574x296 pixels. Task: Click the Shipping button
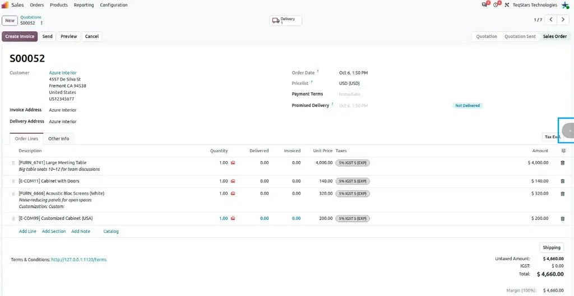point(552,247)
